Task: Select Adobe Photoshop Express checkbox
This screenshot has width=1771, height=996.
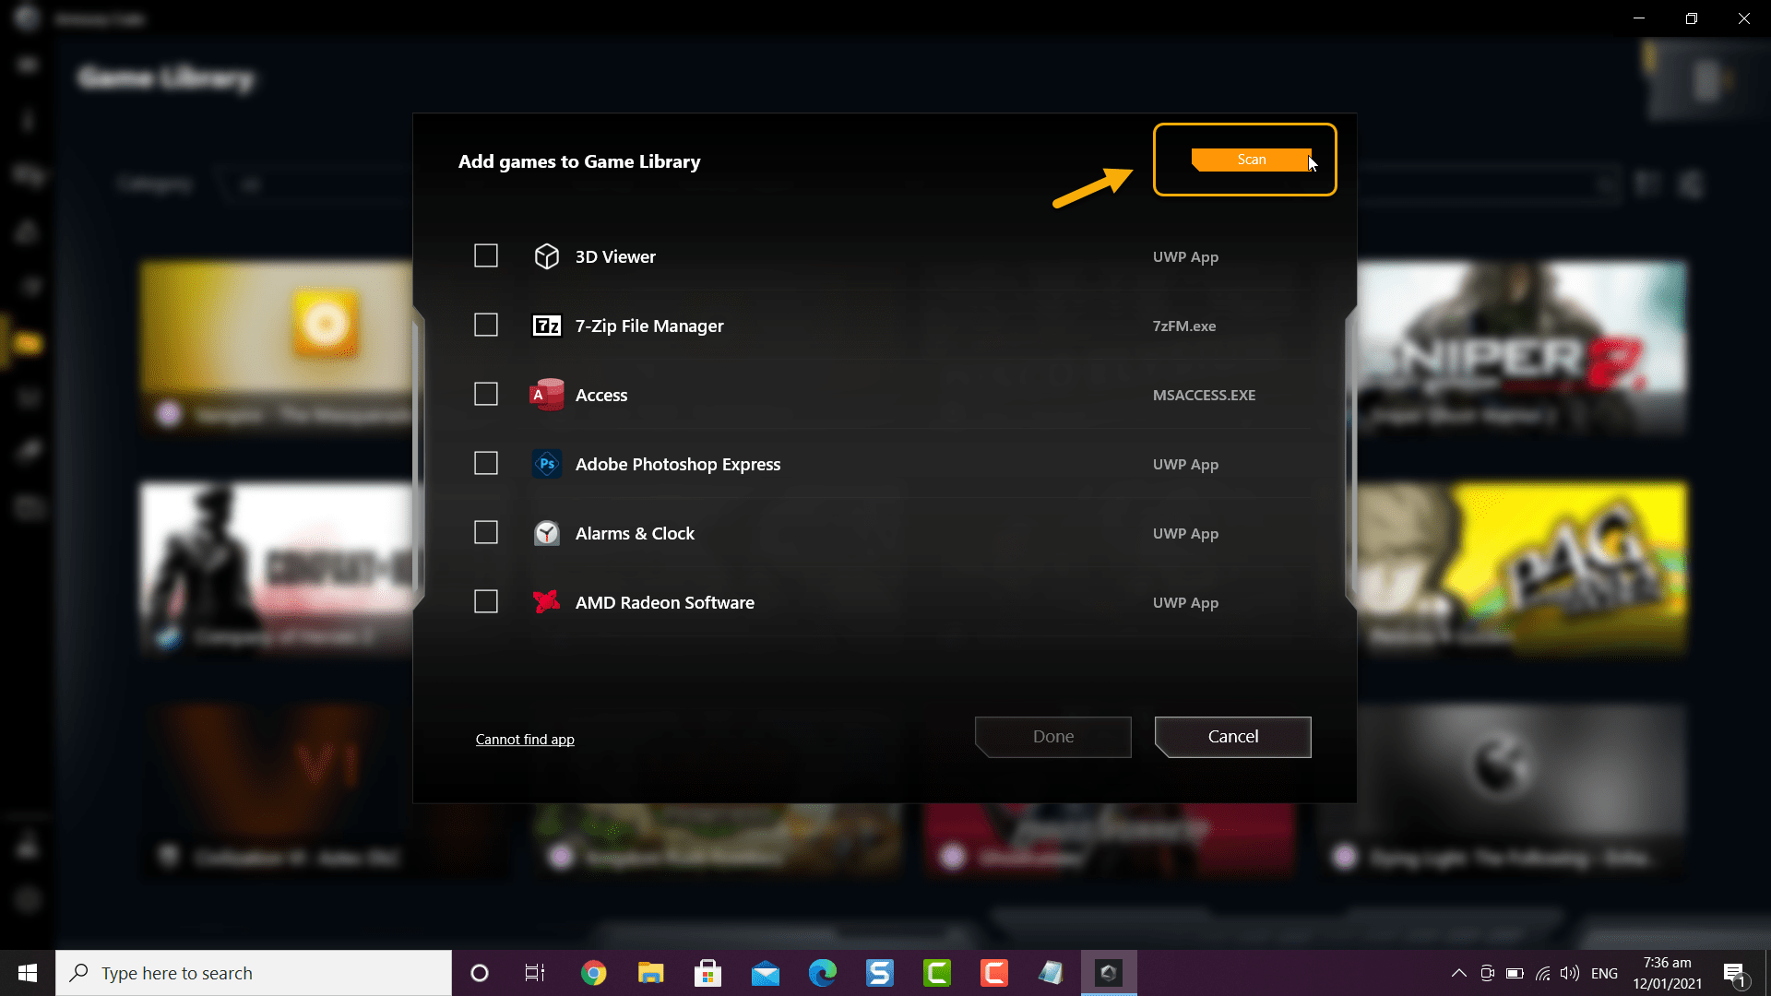Action: point(486,463)
